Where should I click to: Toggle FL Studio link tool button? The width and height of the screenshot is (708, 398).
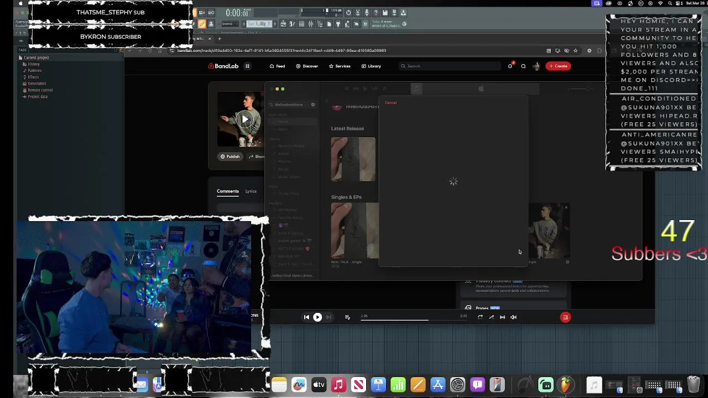201,24
